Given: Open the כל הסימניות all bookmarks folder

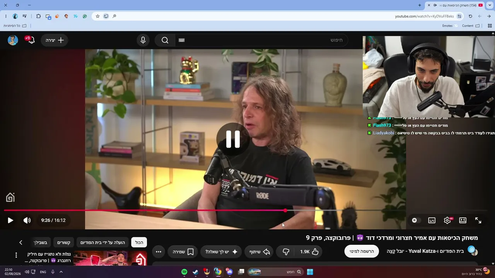Looking at the screenshot, I should click(15, 26).
